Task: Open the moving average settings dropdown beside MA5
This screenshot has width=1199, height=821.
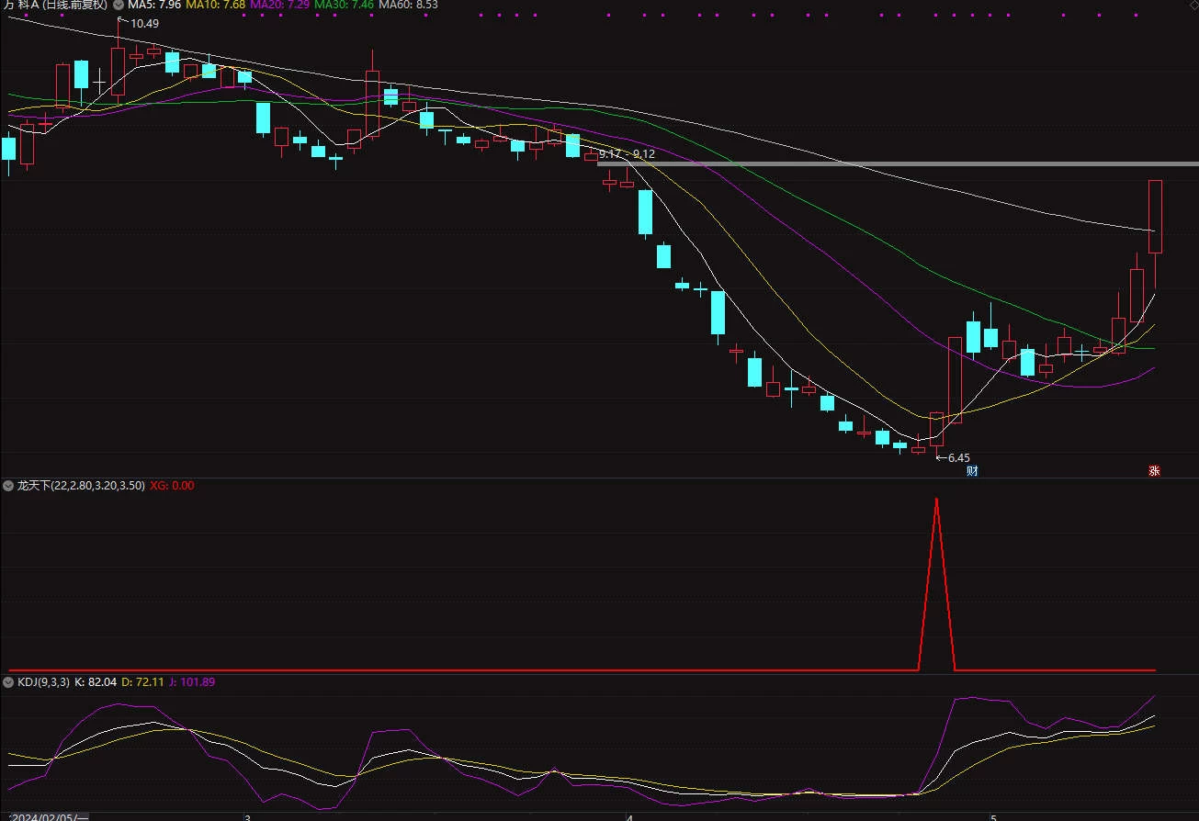Action: click(x=119, y=5)
